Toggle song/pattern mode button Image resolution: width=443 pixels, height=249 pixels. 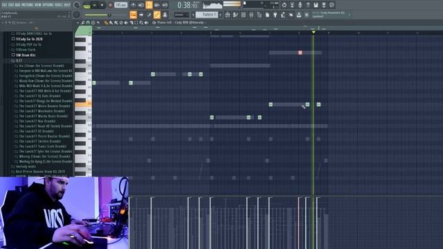point(87,5)
